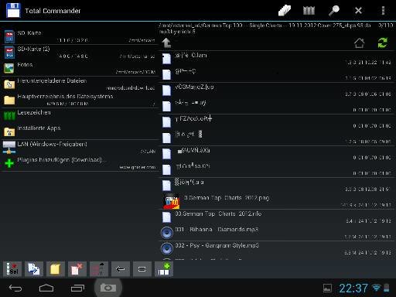Image resolution: width=396 pixels, height=297 pixels.
Task: Open the history icon in top bar
Action: point(285,11)
